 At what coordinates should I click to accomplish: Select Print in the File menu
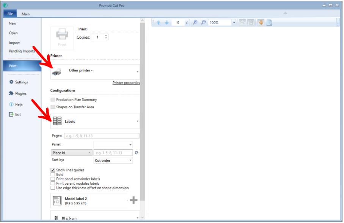22,66
